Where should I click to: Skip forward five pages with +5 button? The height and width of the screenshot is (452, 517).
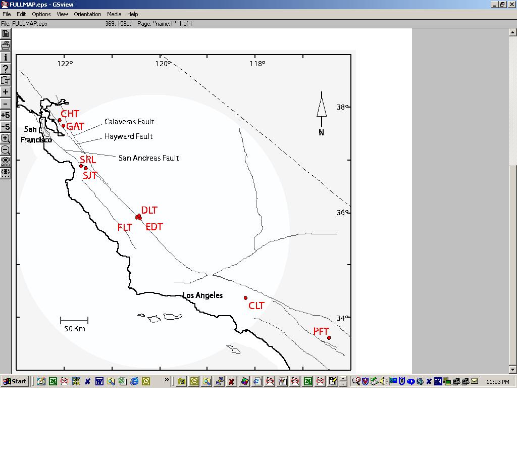pos(6,115)
